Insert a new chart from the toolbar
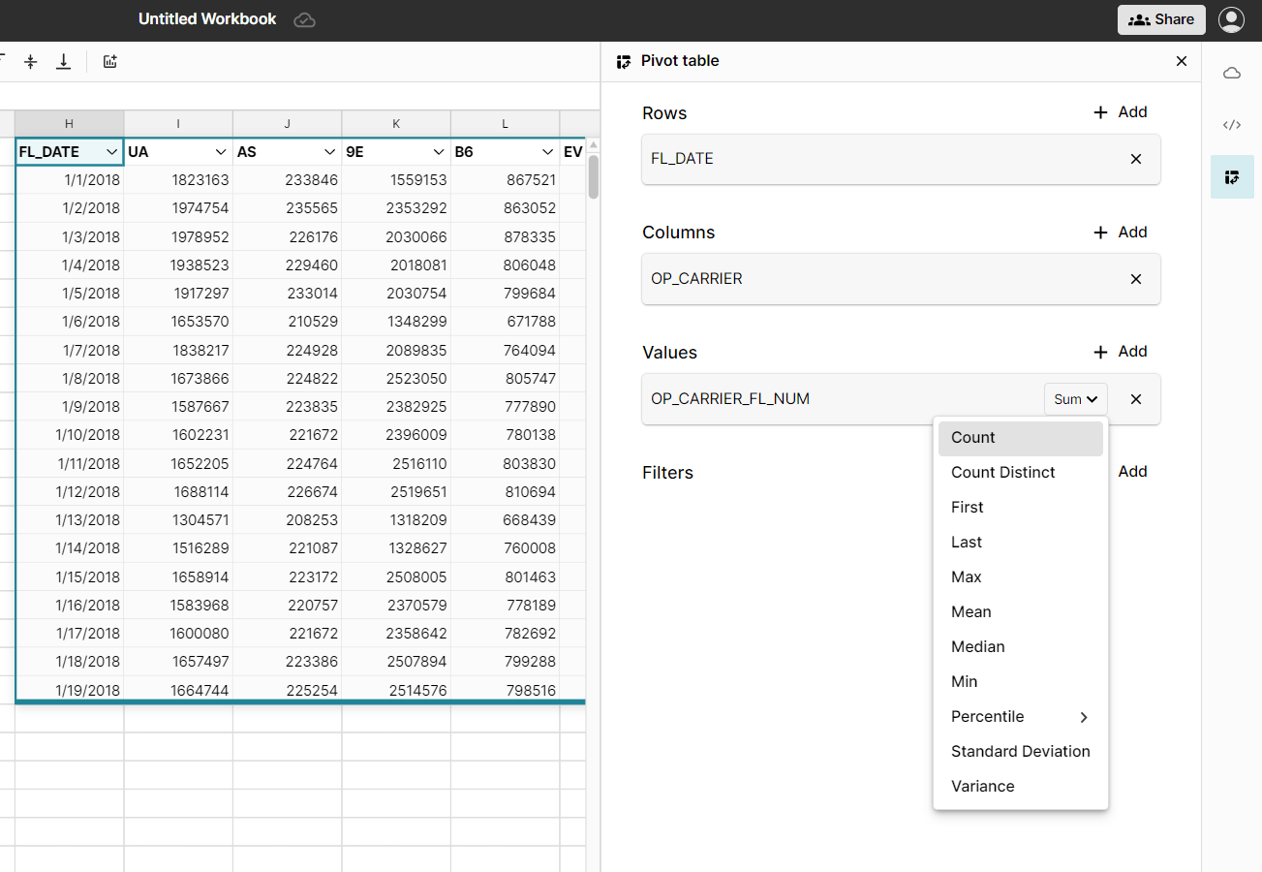Screen dimensions: 1262x872 [x=109, y=61]
